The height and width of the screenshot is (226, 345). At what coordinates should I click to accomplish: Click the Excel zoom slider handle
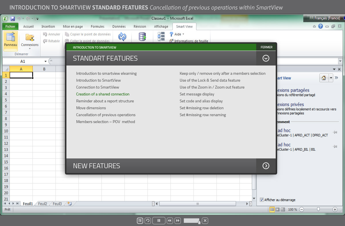318,209
